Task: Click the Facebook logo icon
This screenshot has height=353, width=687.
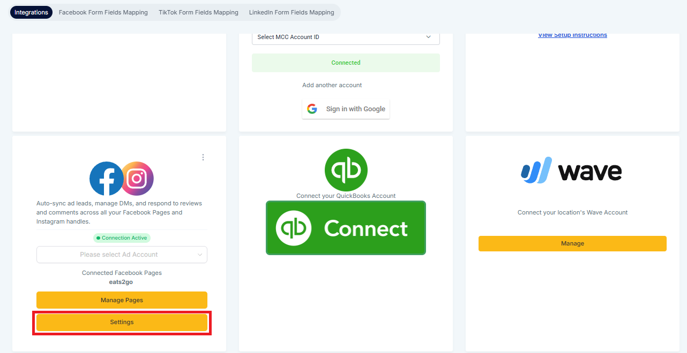Action: tap(107, 179)
